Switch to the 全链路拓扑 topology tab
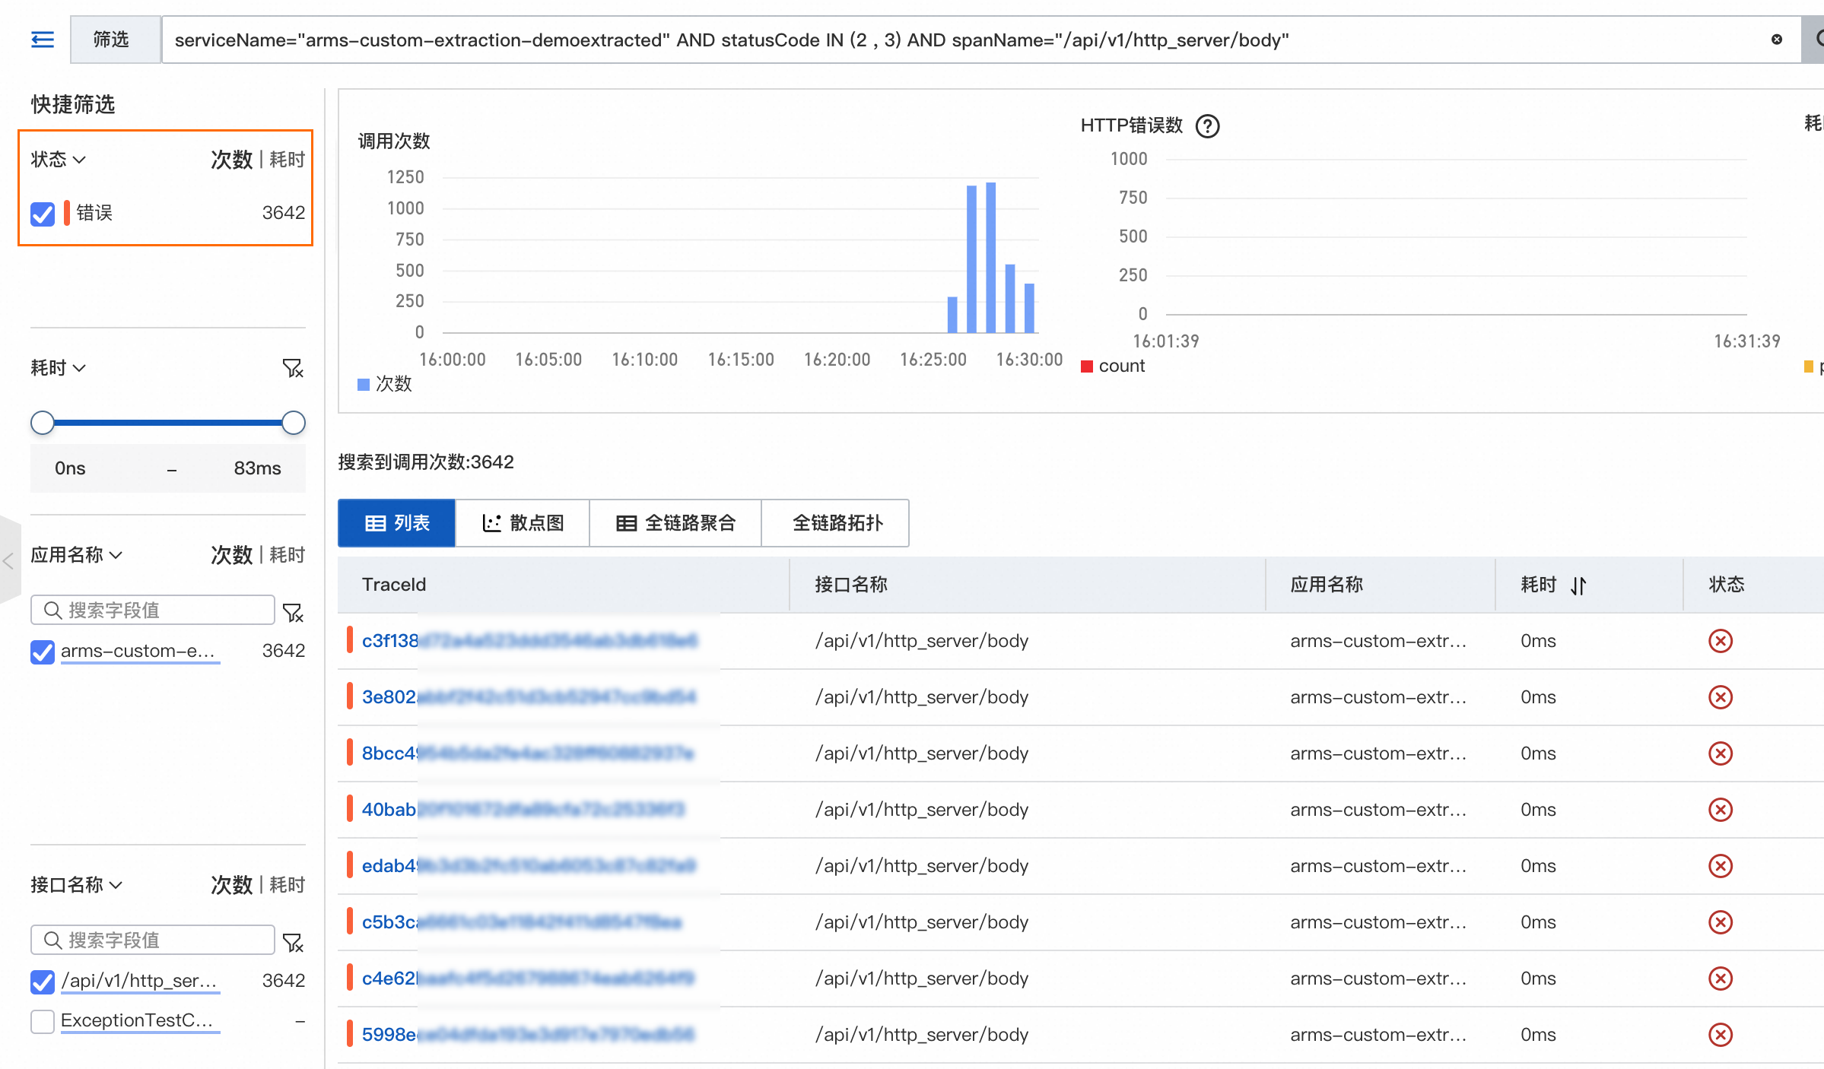Image resolution: width=1824 pixels, height=1069 pixels. (835, 523)
